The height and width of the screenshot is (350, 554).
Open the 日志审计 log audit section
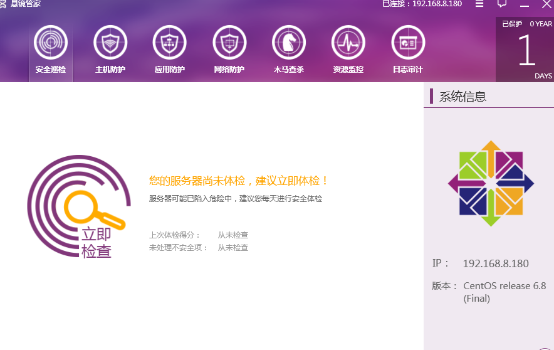click(408, 50)
